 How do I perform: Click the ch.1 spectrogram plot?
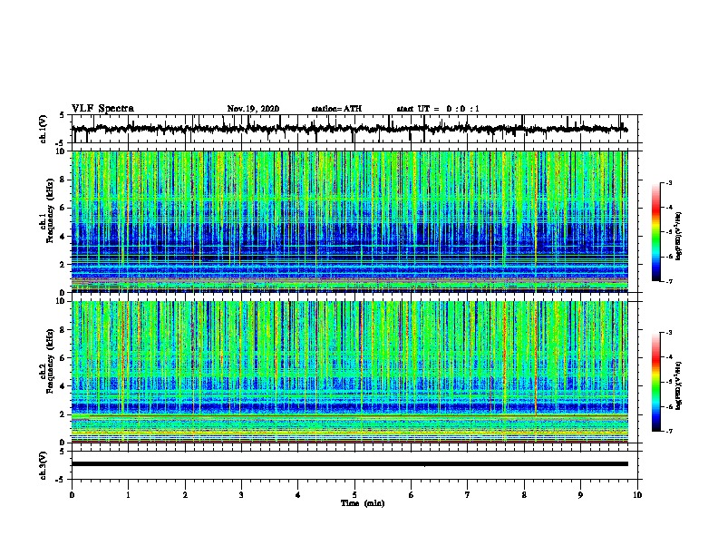(x=350, y=221)
